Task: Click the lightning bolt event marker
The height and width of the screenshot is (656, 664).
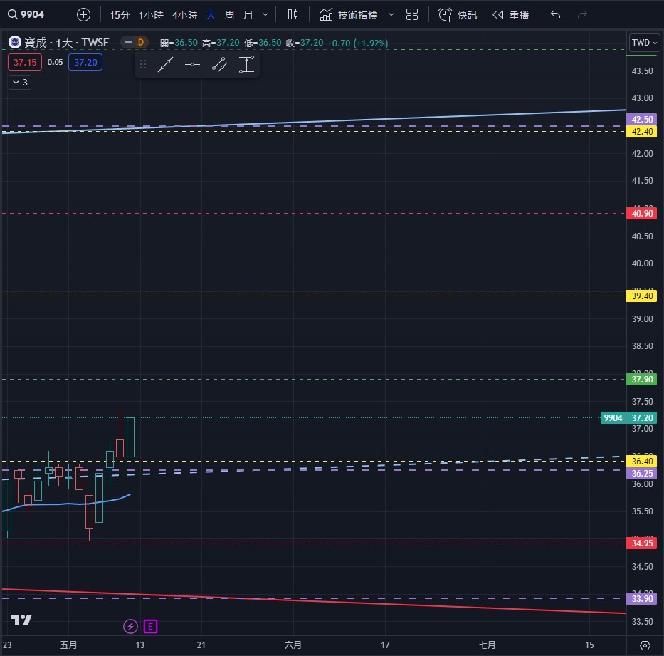Action: pyautogui.click(x=130, y=626)
